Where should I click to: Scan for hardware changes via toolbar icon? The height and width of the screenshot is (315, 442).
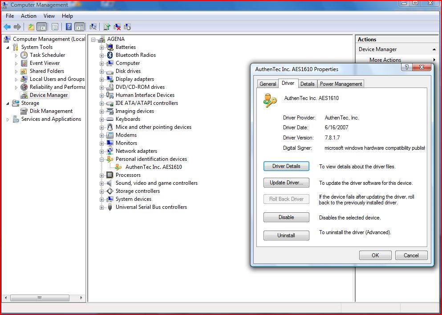coord(93,27)
